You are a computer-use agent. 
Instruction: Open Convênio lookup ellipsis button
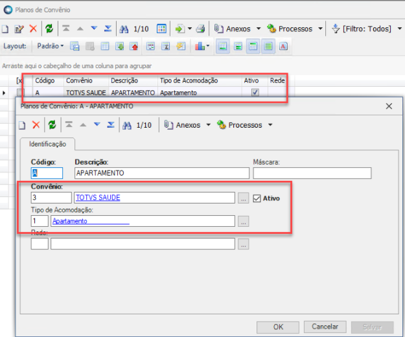pyautogui.click(x=243, y=198)
